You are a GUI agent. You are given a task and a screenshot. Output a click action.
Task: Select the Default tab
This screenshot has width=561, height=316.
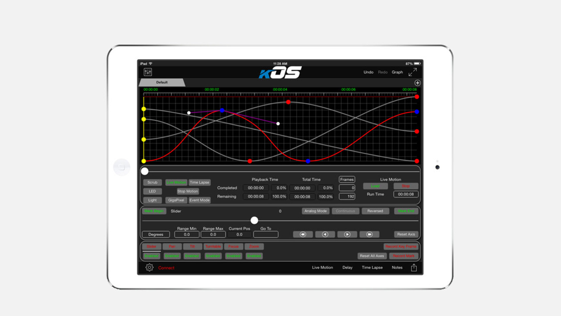tap(162, 83)
